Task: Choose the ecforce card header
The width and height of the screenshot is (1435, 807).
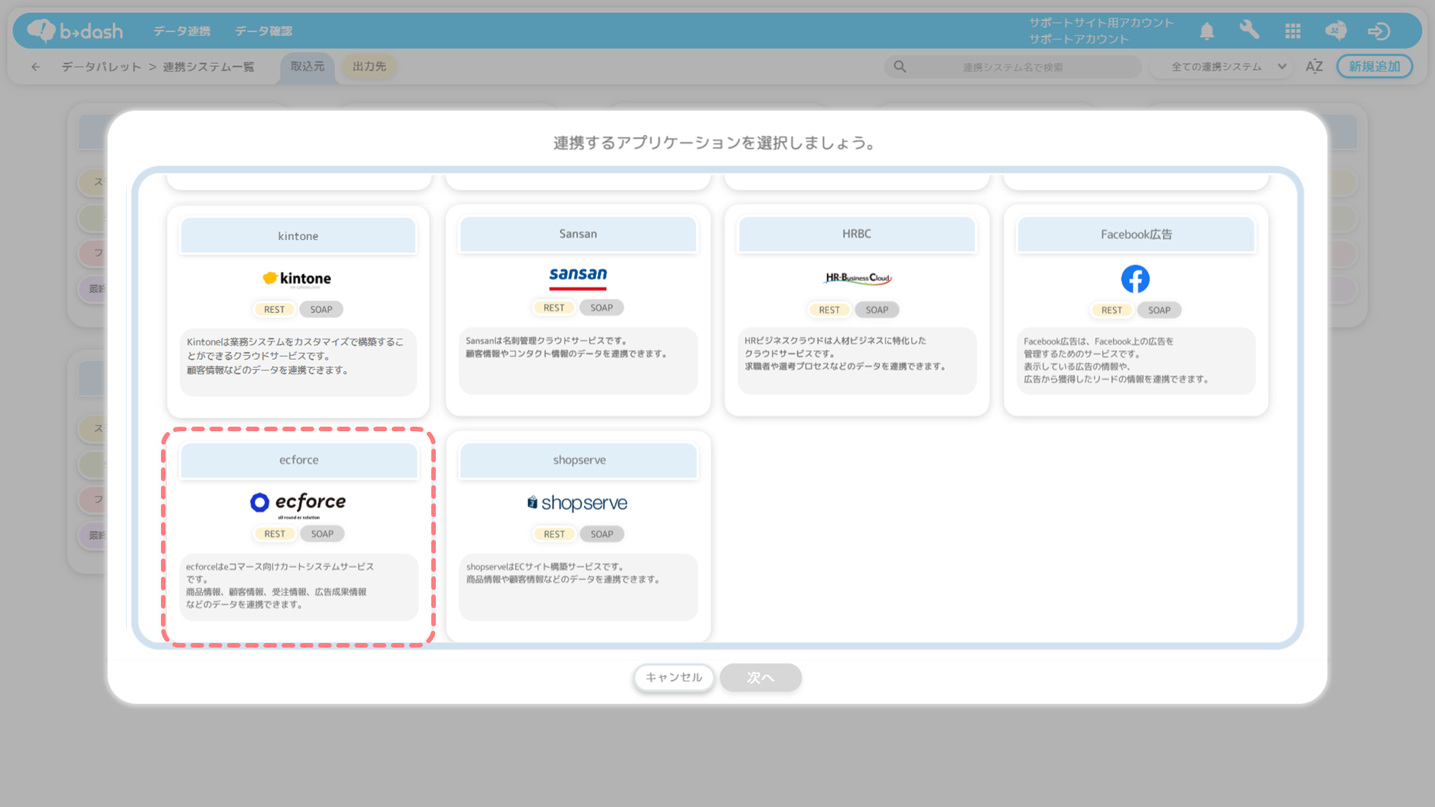Action: click(x=298, y=460)
